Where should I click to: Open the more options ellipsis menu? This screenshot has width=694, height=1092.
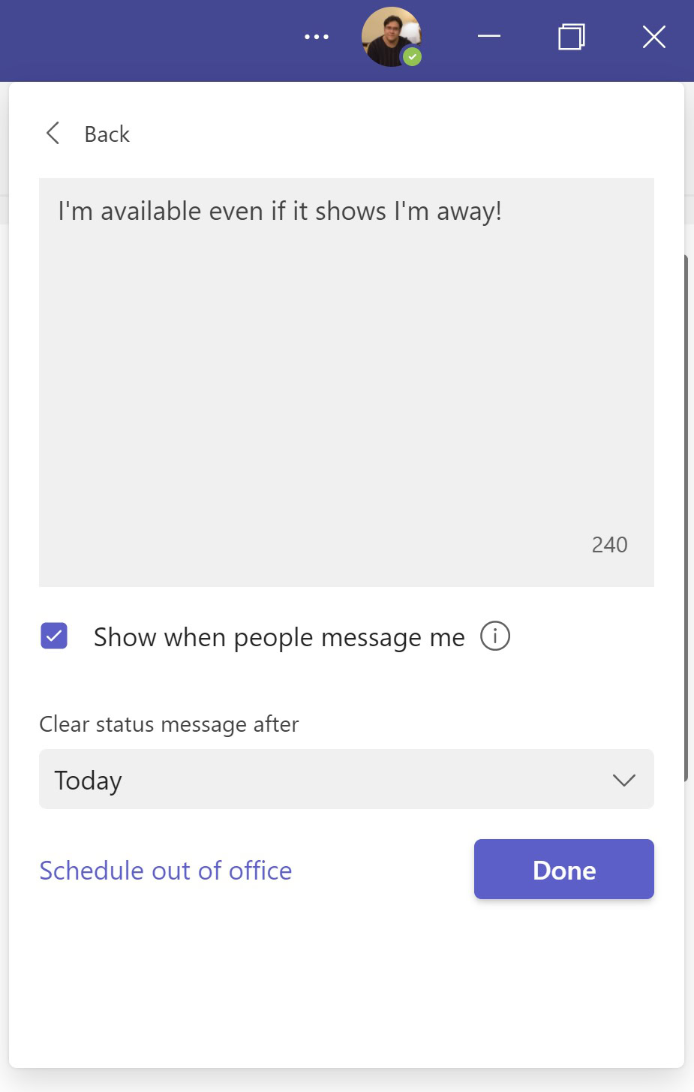(317, 37)
